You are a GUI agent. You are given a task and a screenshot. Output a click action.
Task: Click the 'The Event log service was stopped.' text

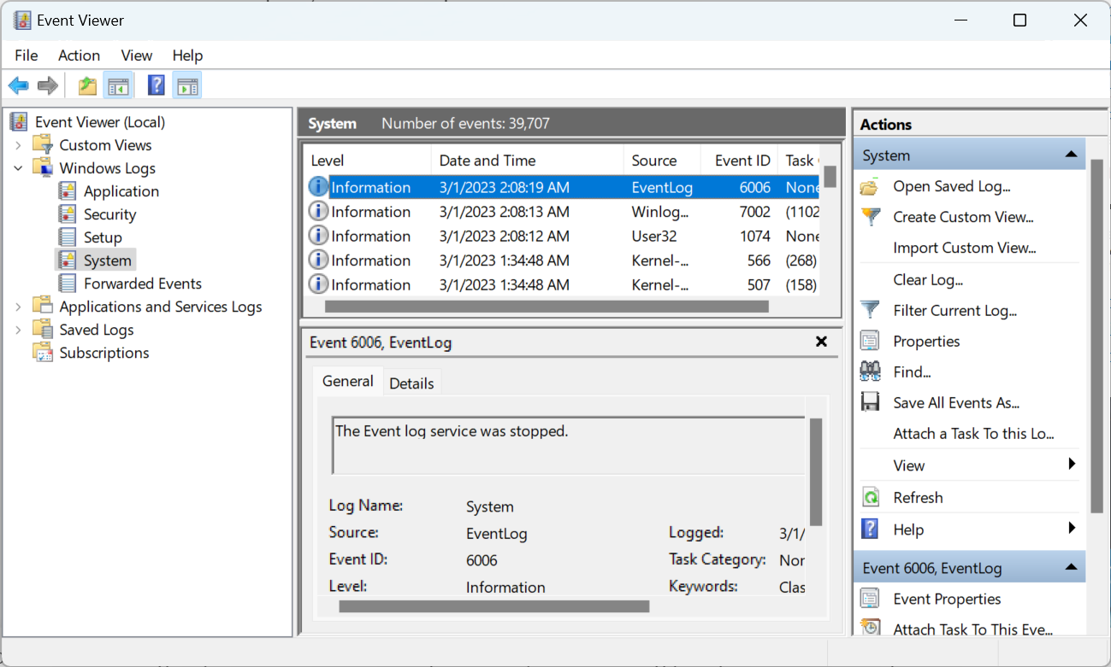[x=452, y=431]
